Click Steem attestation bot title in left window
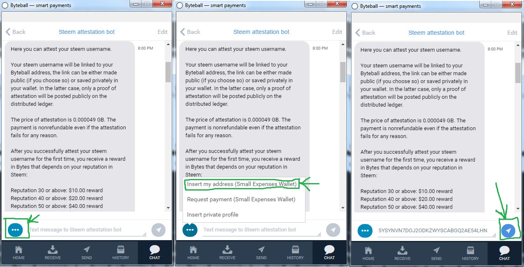This screenshot has height=267, width=524. click(x=87, y=32)
